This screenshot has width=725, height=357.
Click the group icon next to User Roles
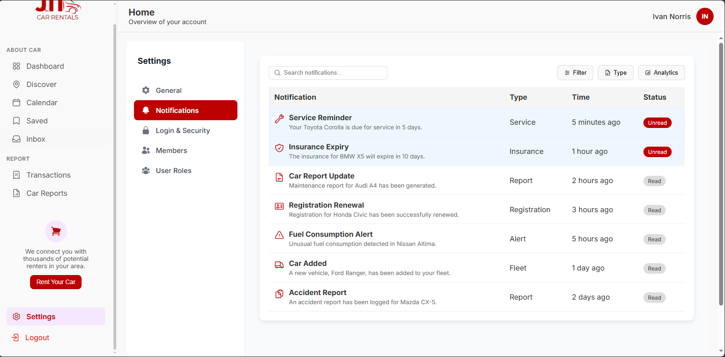click(x=146, y=170)
